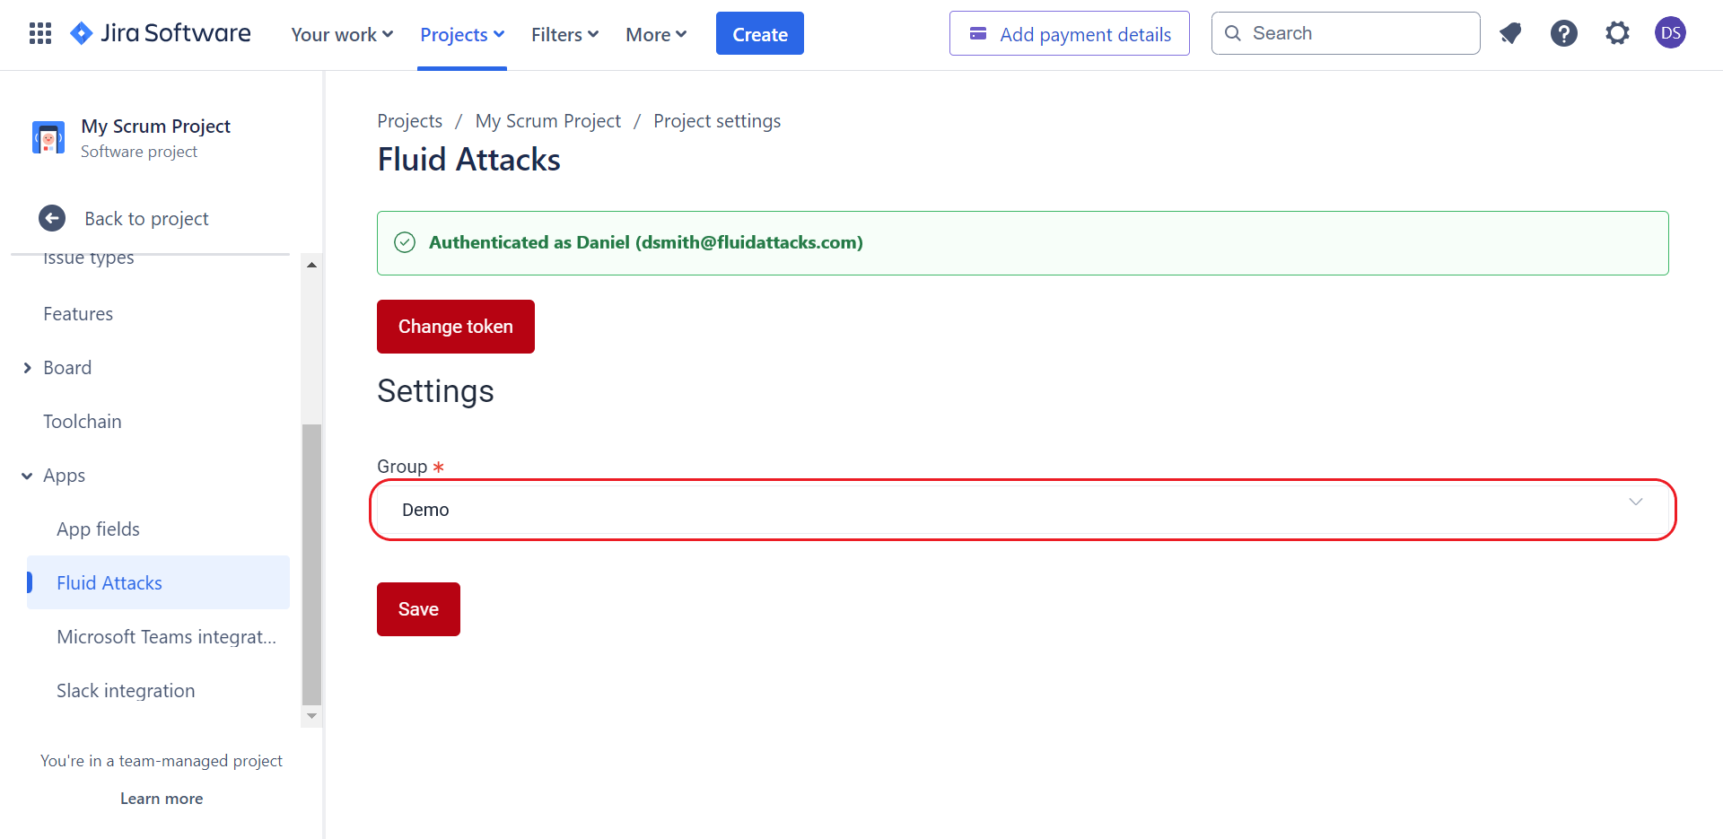The height and width of the screenshot is (839, 1723).
Task: Click the Change token button
Action: (x=455, y=327)
